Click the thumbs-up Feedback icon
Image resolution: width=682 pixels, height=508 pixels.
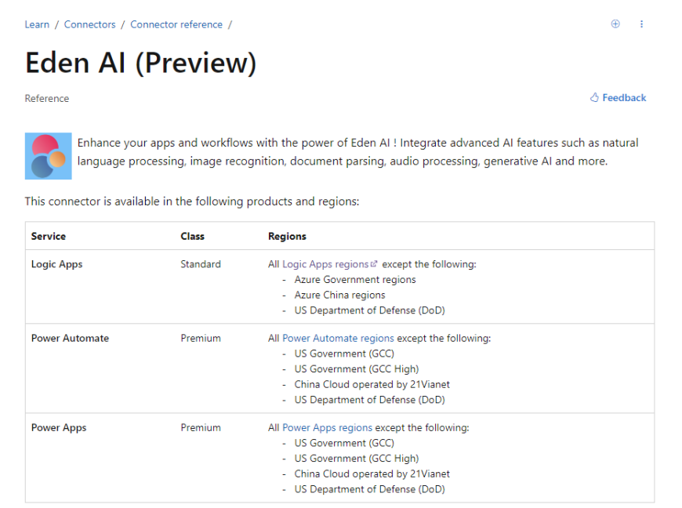click(593, 97)
